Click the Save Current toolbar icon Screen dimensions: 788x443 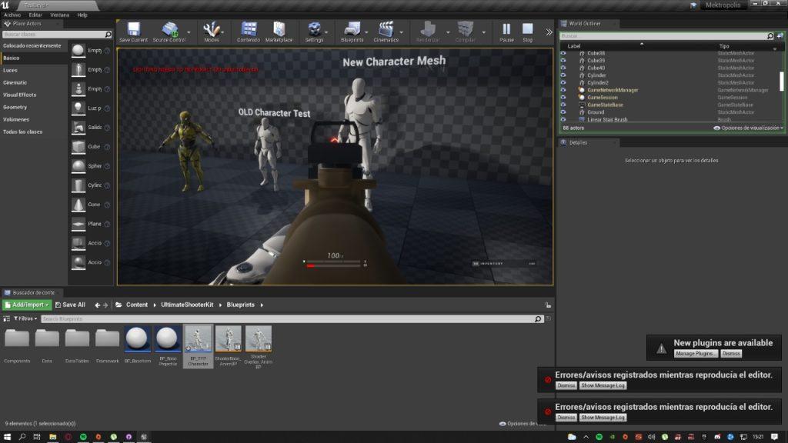pyautogui.click(x=134, y=31)
